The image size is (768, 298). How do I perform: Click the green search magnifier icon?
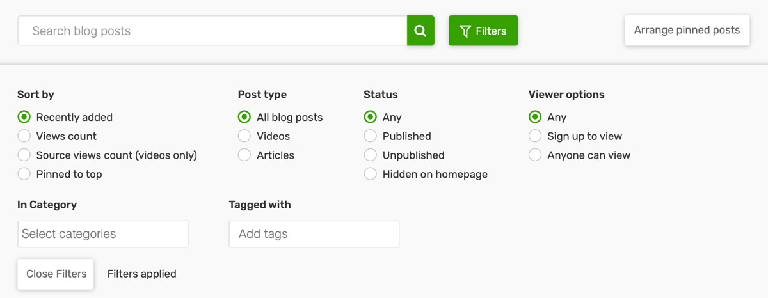coord(420,31)
